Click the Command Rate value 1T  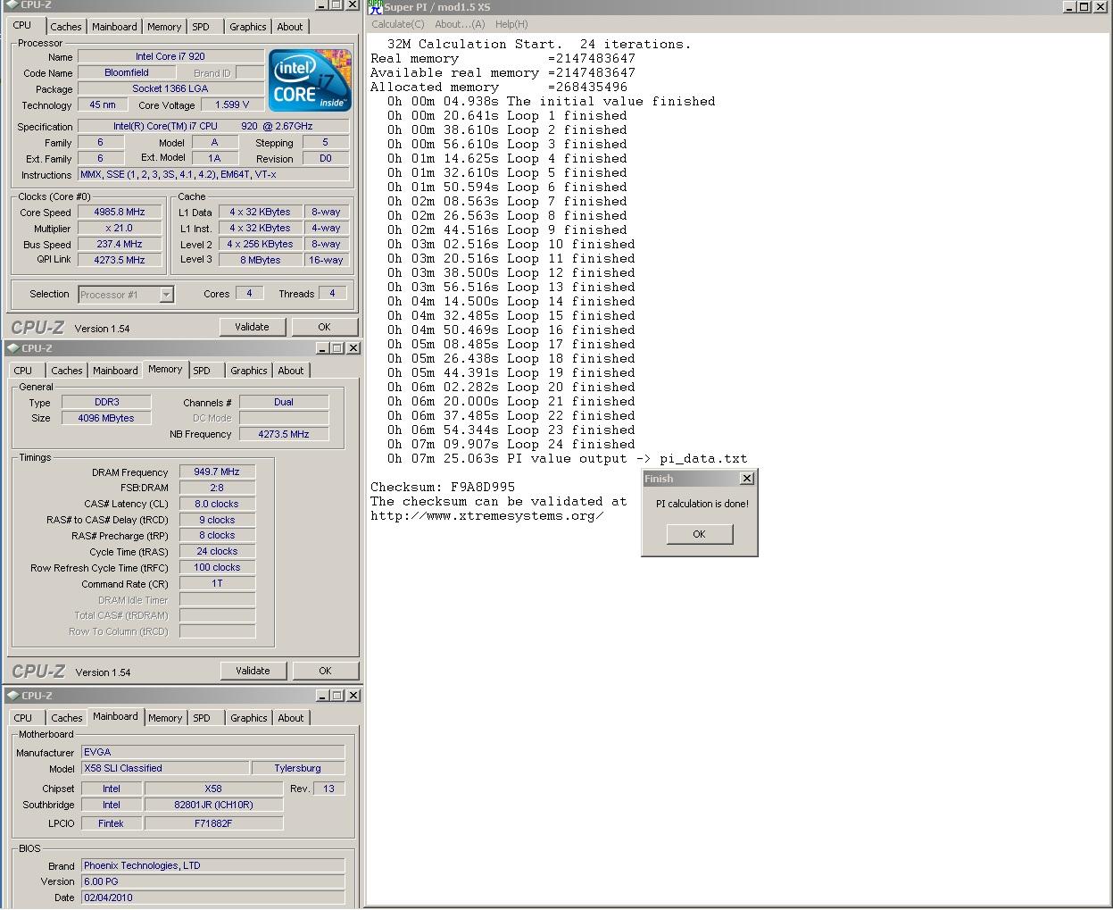217,583
